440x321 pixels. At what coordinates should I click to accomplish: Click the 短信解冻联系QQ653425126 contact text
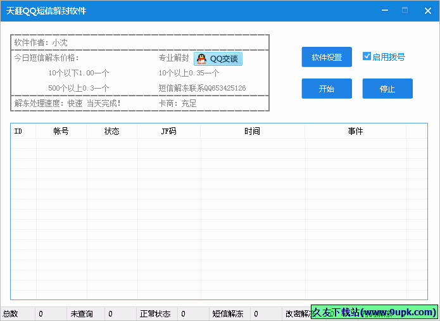(x=202, y=88)
